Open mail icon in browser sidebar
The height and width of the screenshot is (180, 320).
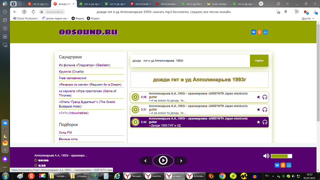point(5,143)
